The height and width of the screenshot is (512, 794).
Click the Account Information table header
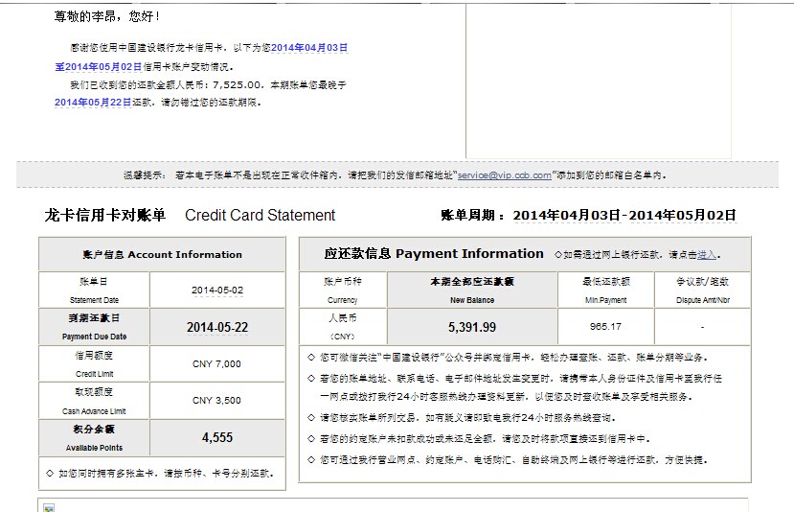(162, 255)
